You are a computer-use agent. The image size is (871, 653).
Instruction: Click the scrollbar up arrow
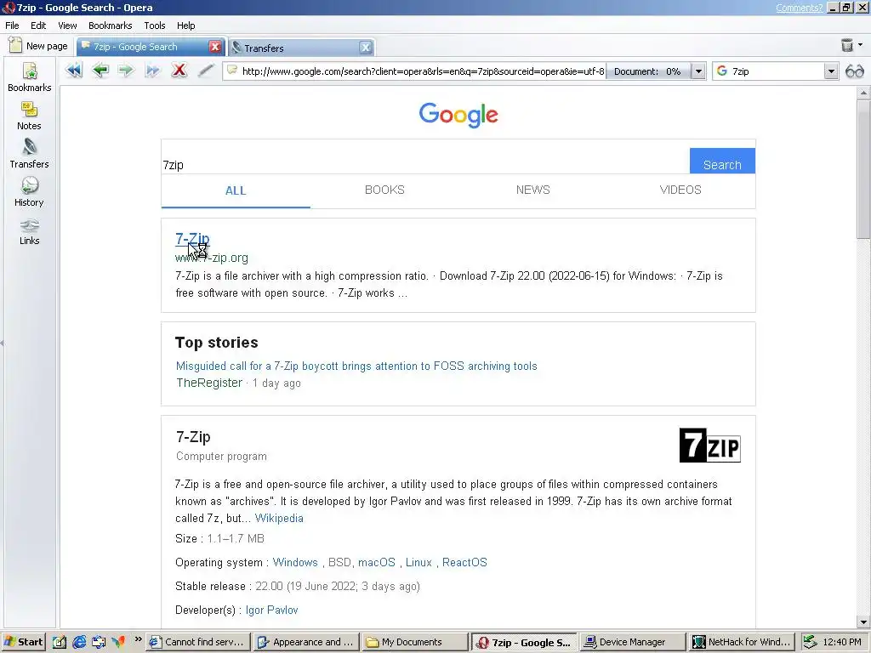[x=863, y=93]
